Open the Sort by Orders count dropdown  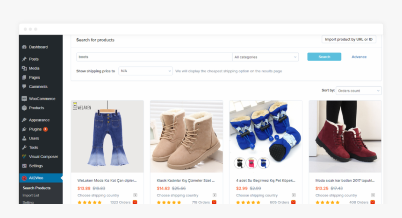[359, 91]
